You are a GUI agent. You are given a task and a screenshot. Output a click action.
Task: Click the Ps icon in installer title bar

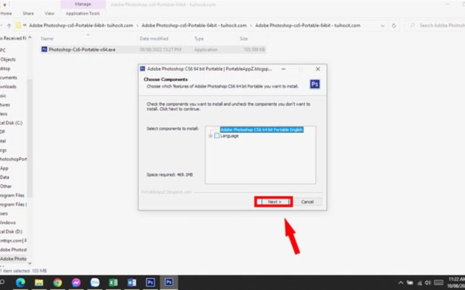pyautogui.click(x=142, y=68)
